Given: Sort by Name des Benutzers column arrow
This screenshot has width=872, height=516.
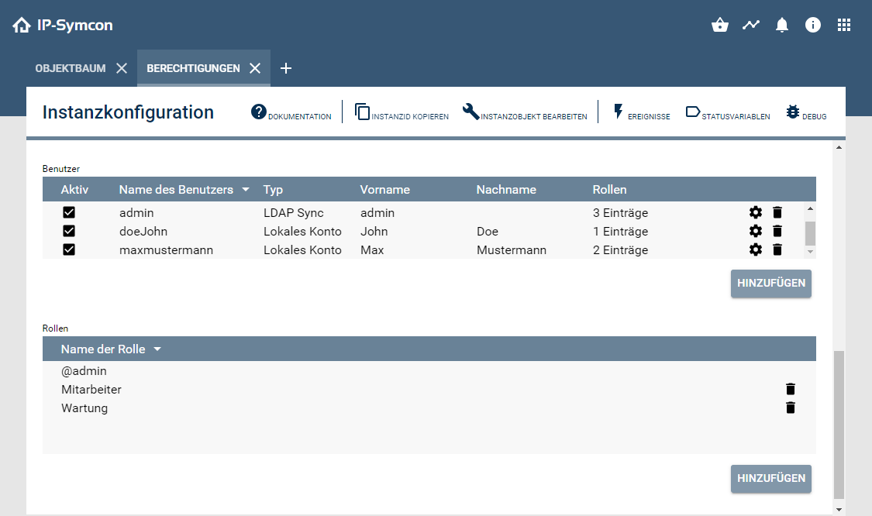Looking at the screenshot, I should tap(246, 189).
